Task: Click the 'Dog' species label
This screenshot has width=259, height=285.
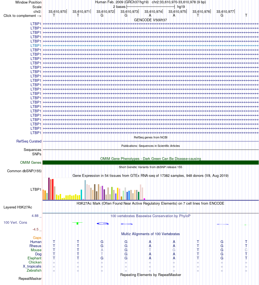Action: tap(38, 254)
